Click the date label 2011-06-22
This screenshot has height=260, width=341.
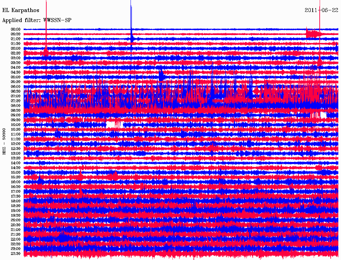[x=321, y=10]
